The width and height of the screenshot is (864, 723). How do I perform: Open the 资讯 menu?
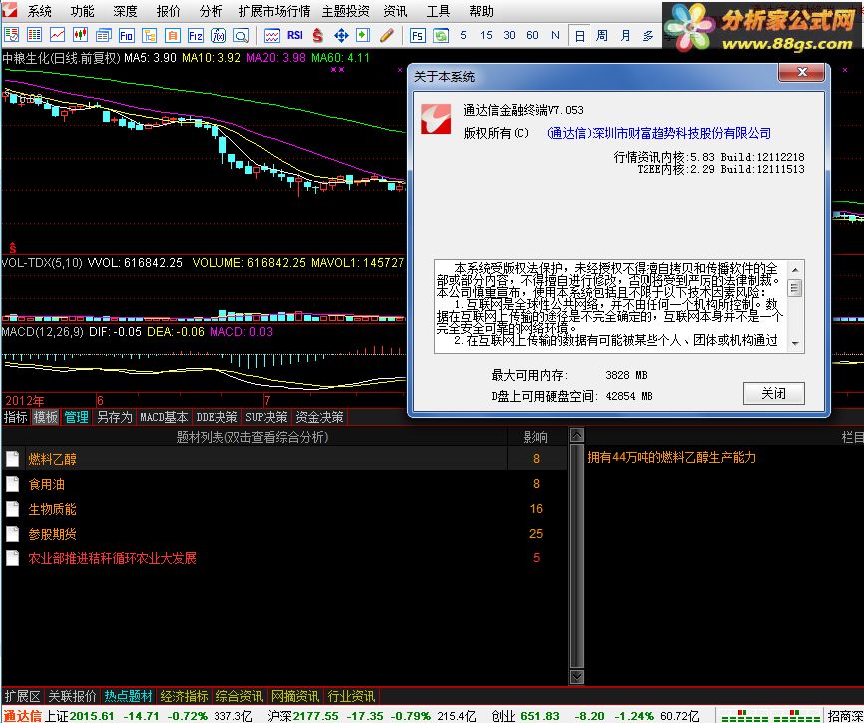pyautogui.click(x=396, y=11)
